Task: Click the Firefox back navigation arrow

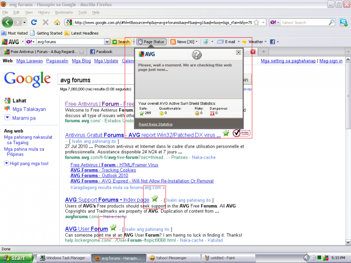Action: pyautogui.click(x=7, y=22)
